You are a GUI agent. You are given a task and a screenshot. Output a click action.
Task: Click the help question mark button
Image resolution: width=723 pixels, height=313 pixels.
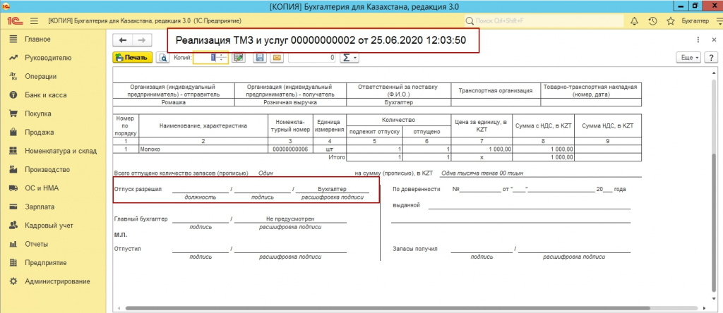coord(711,57)
